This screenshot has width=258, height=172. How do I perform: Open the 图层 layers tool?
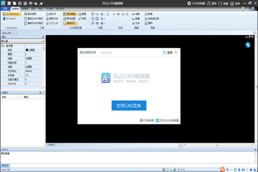(82, 14)
